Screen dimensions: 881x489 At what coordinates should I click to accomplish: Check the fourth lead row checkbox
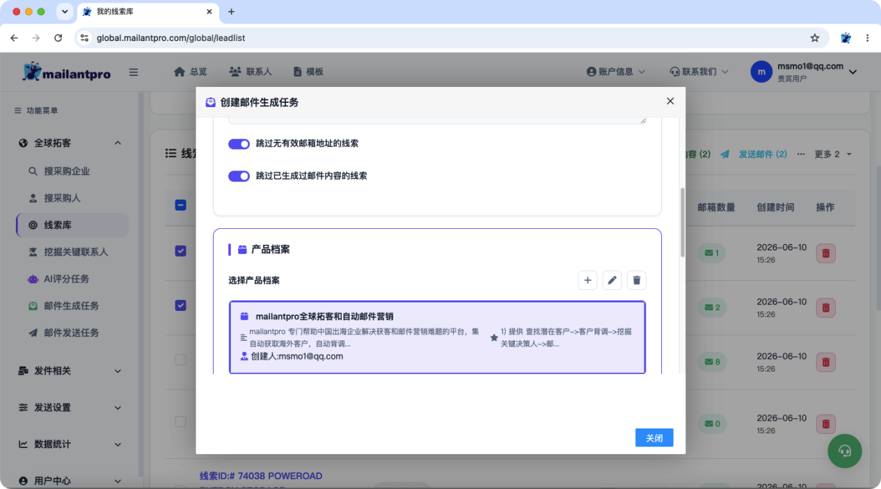pos(180,422)
